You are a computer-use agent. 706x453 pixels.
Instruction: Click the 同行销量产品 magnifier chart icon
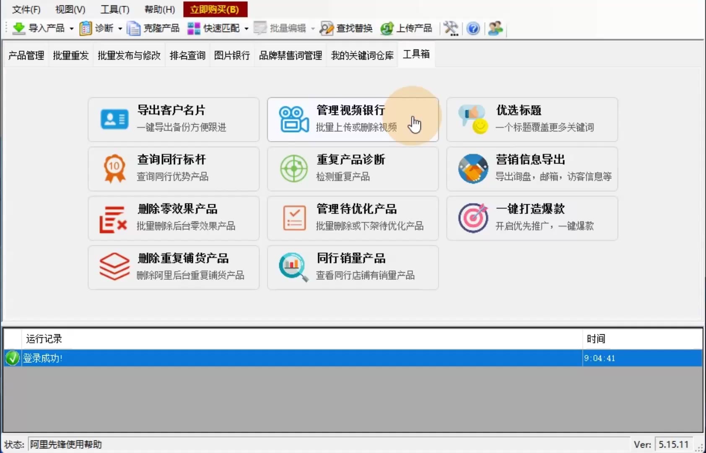coord(293,267)
